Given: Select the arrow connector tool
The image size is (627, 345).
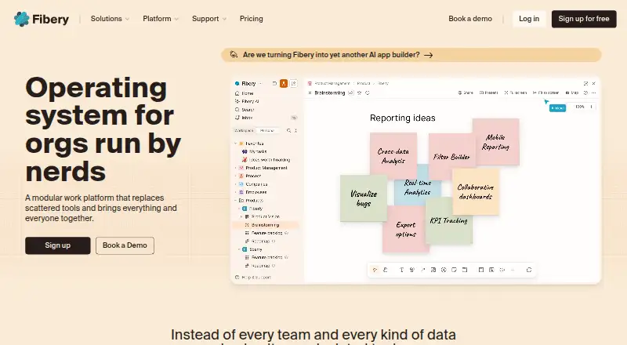Looking at the screenshot, I should [x=422, y=271].
